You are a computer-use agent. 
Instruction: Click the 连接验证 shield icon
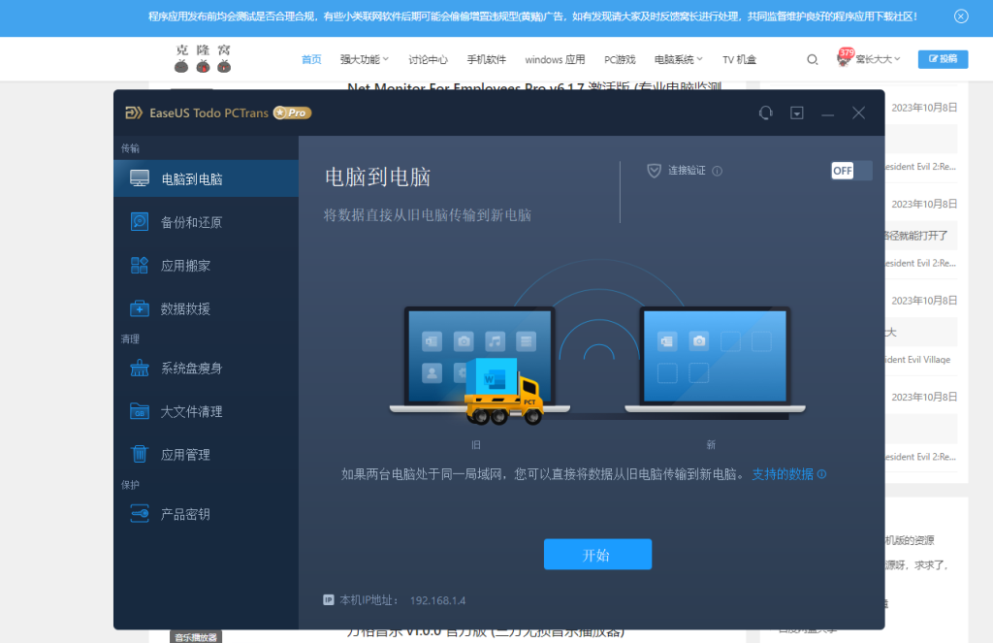point(655,171)
